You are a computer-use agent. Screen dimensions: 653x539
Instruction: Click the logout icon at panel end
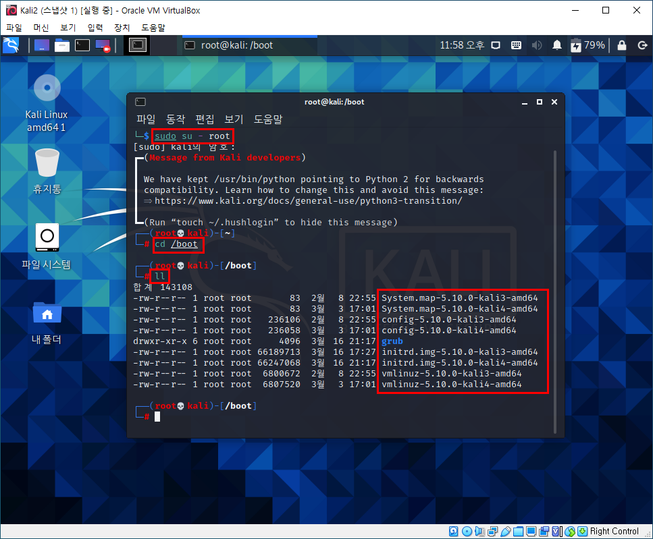point(643,45)
